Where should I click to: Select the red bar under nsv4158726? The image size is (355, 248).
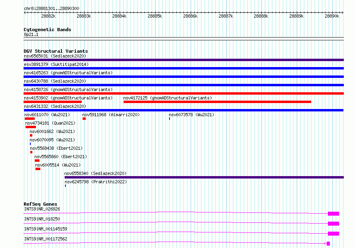(x=183, y=93)
